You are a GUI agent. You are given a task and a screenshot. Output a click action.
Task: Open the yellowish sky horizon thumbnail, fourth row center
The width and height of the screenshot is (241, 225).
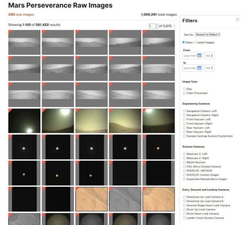click(x=92, y=121)
